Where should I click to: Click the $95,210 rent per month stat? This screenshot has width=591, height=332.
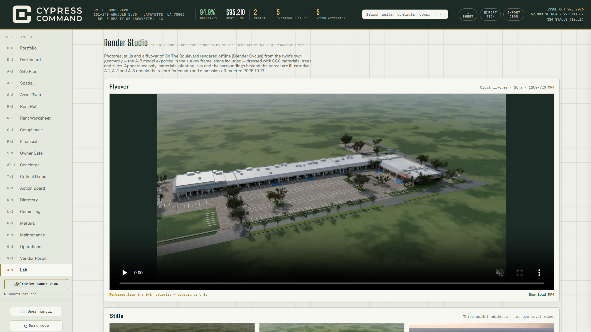tap(235, 14)
